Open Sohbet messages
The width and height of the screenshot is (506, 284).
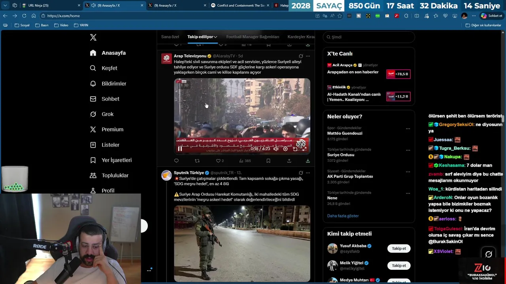pyautogui.click(x=105, y=99)
